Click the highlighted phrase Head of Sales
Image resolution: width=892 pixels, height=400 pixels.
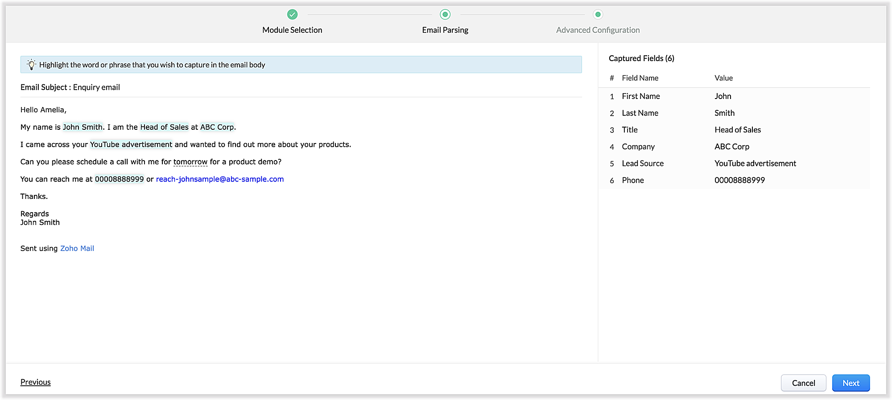(x=164, y=127)
